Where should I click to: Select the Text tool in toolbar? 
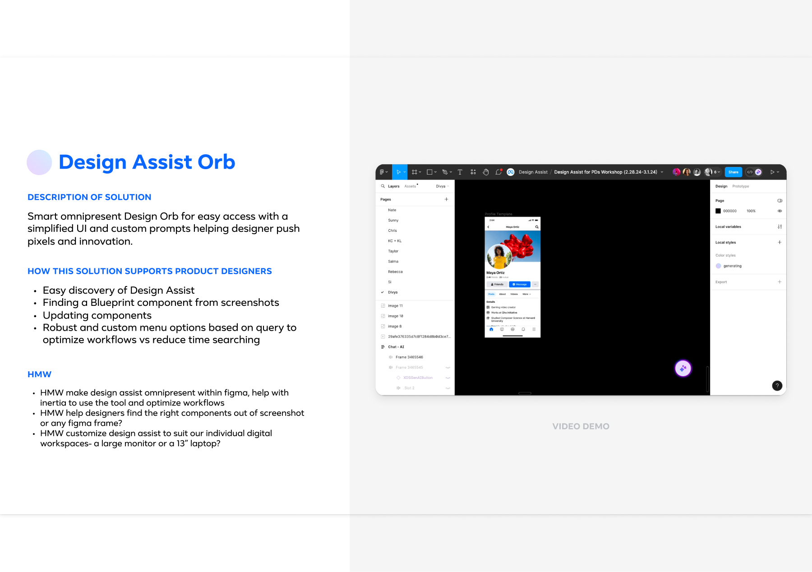coord(460,172)
